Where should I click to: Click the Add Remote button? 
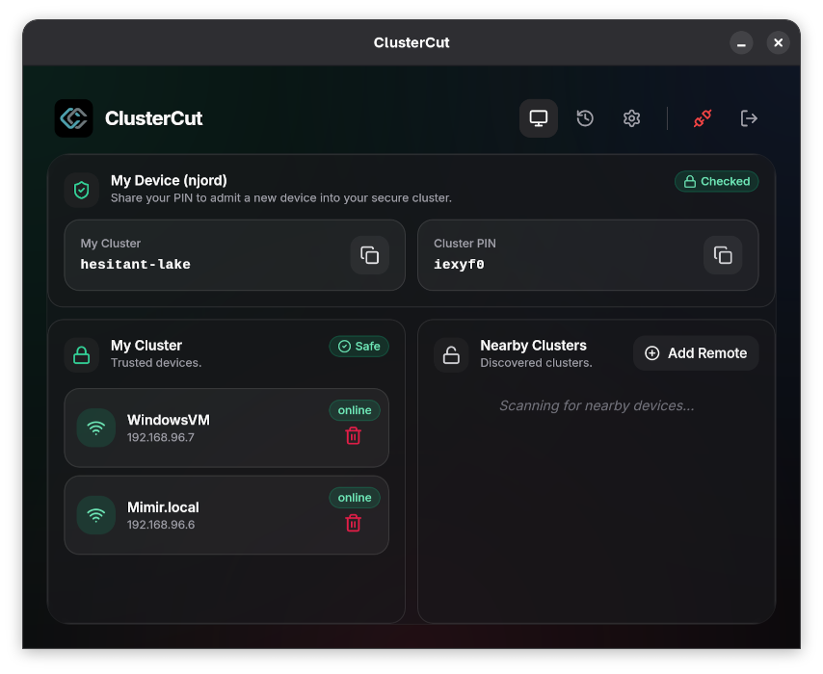pyautogui.click(x=696, y=353)
